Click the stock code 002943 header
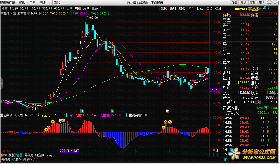 pyautogui.click(x=241, y=9)
